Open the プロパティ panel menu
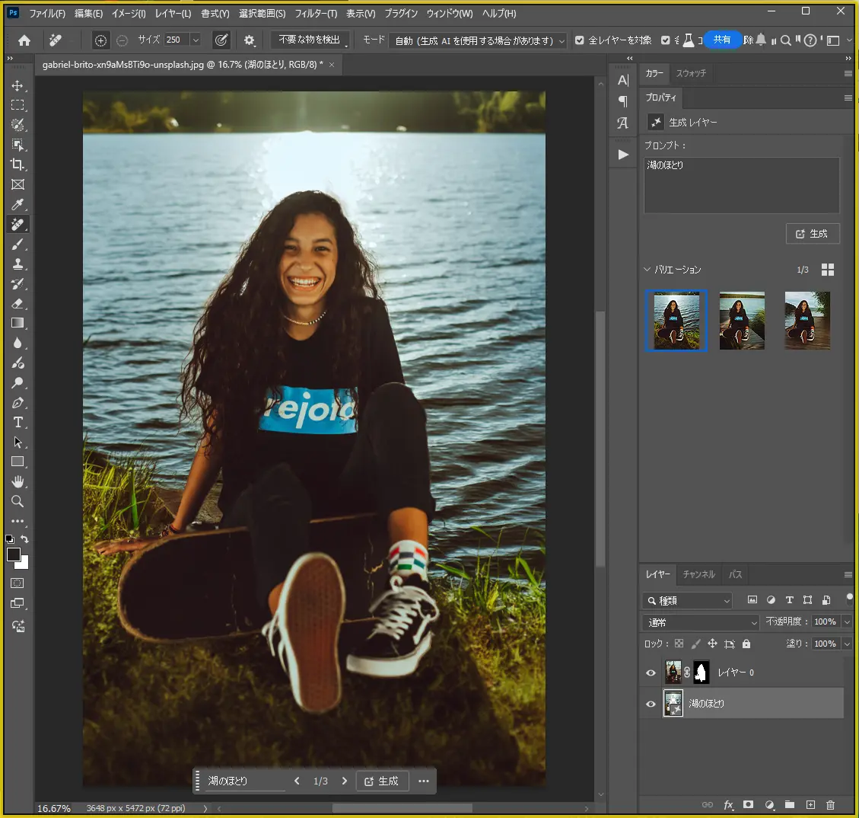This screenshot has height=818, width=859. tap(848, 97)
